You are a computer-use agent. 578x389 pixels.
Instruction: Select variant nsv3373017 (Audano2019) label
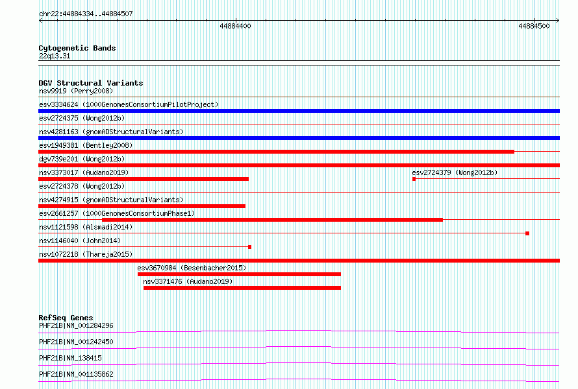84,172
